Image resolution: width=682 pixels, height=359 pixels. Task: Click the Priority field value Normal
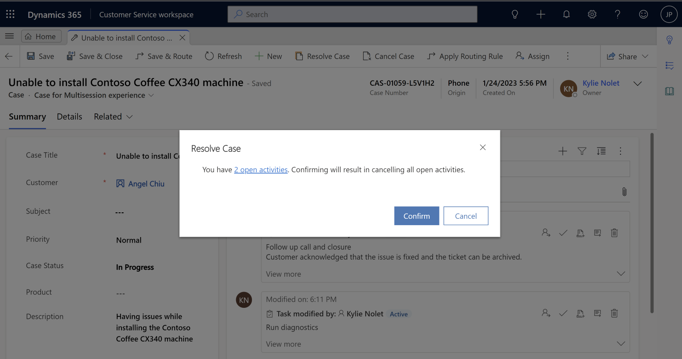[x=129, y=240]
